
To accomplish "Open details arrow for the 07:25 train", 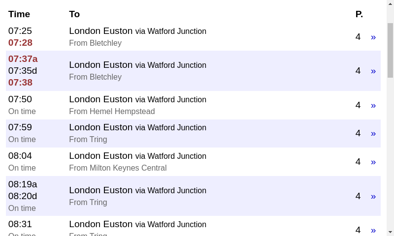I will (373, 37).
